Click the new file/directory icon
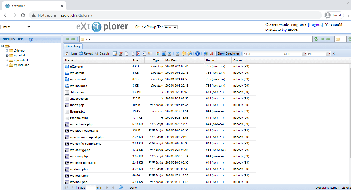The height and width of the screenshot is (190, 351). point(115,53)
